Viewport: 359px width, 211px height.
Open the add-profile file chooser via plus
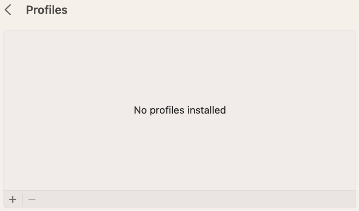pos(13,199)
